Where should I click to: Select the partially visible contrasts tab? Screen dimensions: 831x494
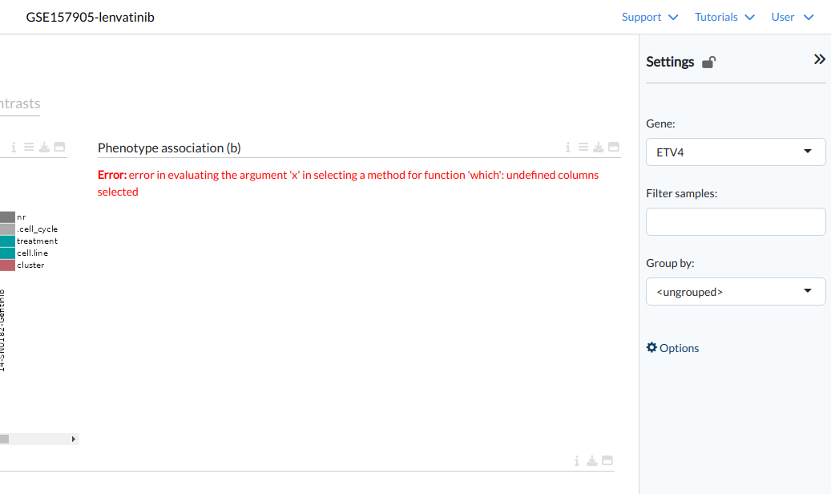click(20, 103)
